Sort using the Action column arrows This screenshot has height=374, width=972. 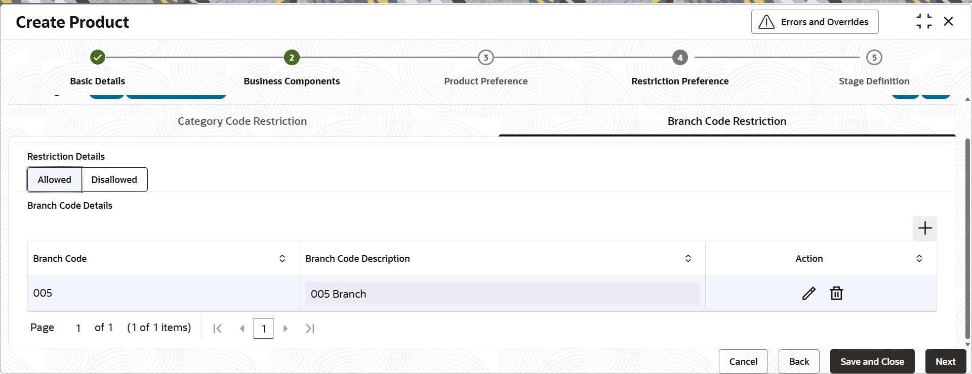click(919, 259)
